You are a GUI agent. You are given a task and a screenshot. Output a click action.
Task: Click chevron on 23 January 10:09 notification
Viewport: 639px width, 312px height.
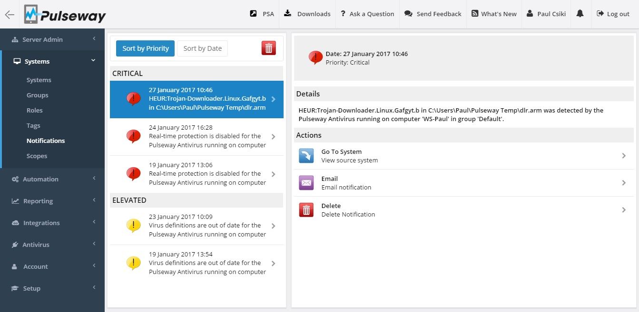(273, 226)
